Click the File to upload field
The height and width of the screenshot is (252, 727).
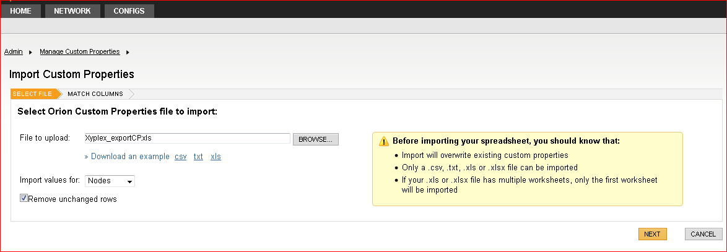point(187,138)
